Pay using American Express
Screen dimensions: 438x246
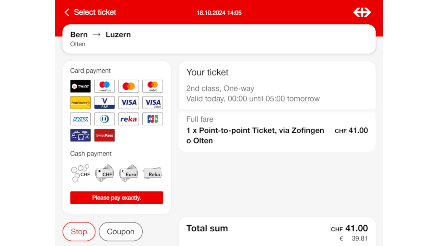[80, 119]
